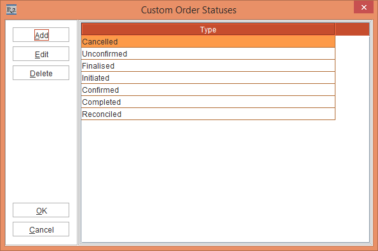The height and width of the screenshot is (251, 378).
Task: Pick the Completed status row
Action: click(208, 102)
